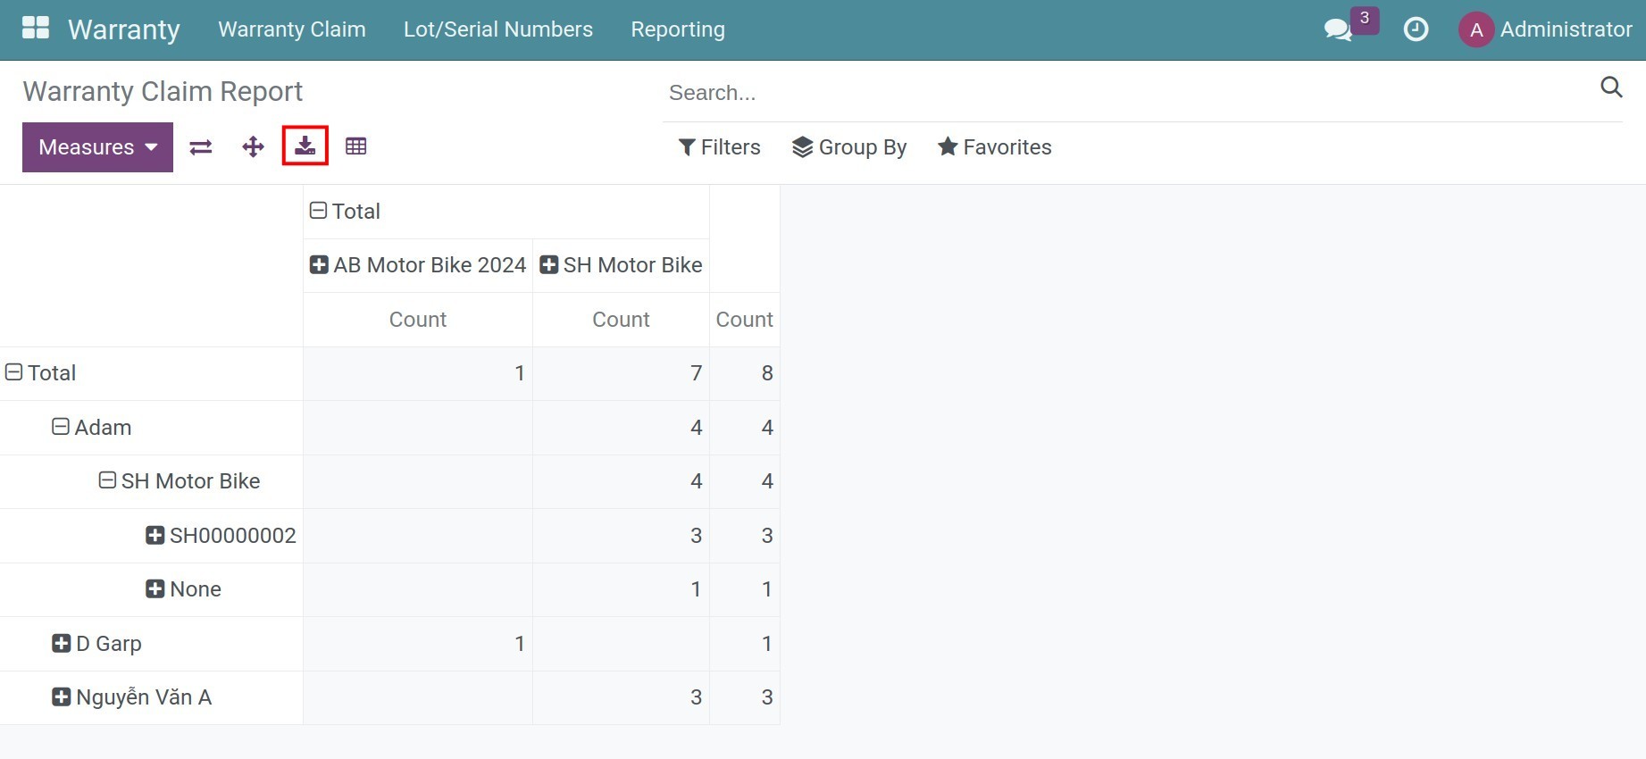
Task: Click the search magnifier icon
Action: tap(1611, 87)
